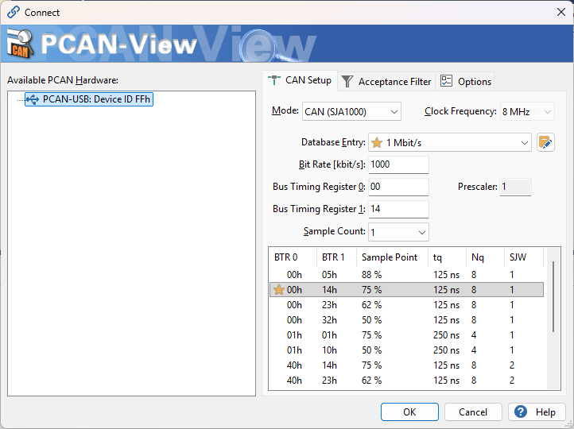Click the Cancel button
The image size is (574, 429).
[x=473, y=412]
